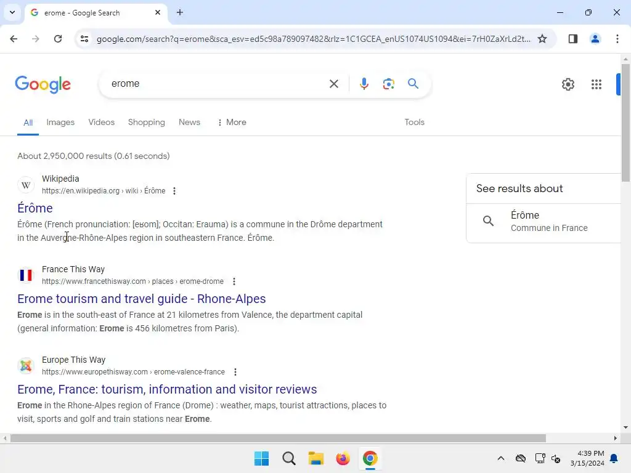This screenshot has width=631, height=473.
Task: Click the scroll-down arrow on vertical scrollbar
Action: [625, 427]
